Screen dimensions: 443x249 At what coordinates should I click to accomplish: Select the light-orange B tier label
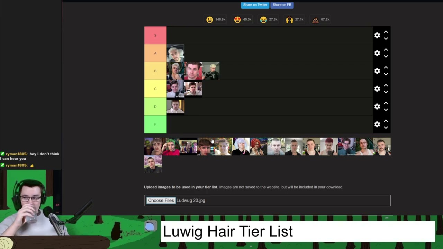(x=155, y=71)
